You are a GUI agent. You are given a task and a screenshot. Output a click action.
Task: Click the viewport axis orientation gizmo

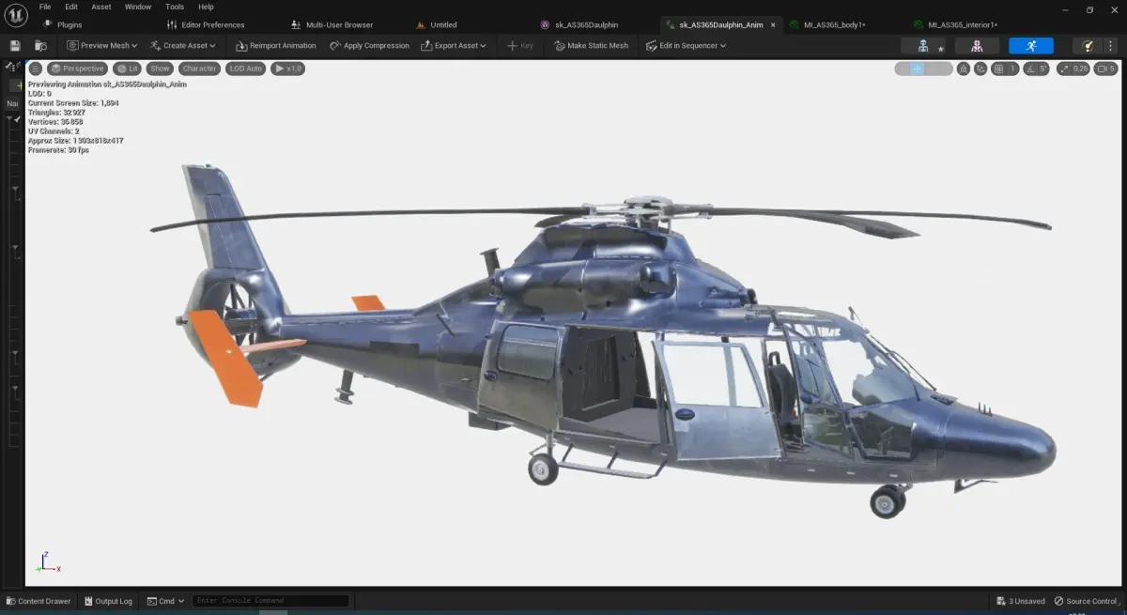[47, 561]
